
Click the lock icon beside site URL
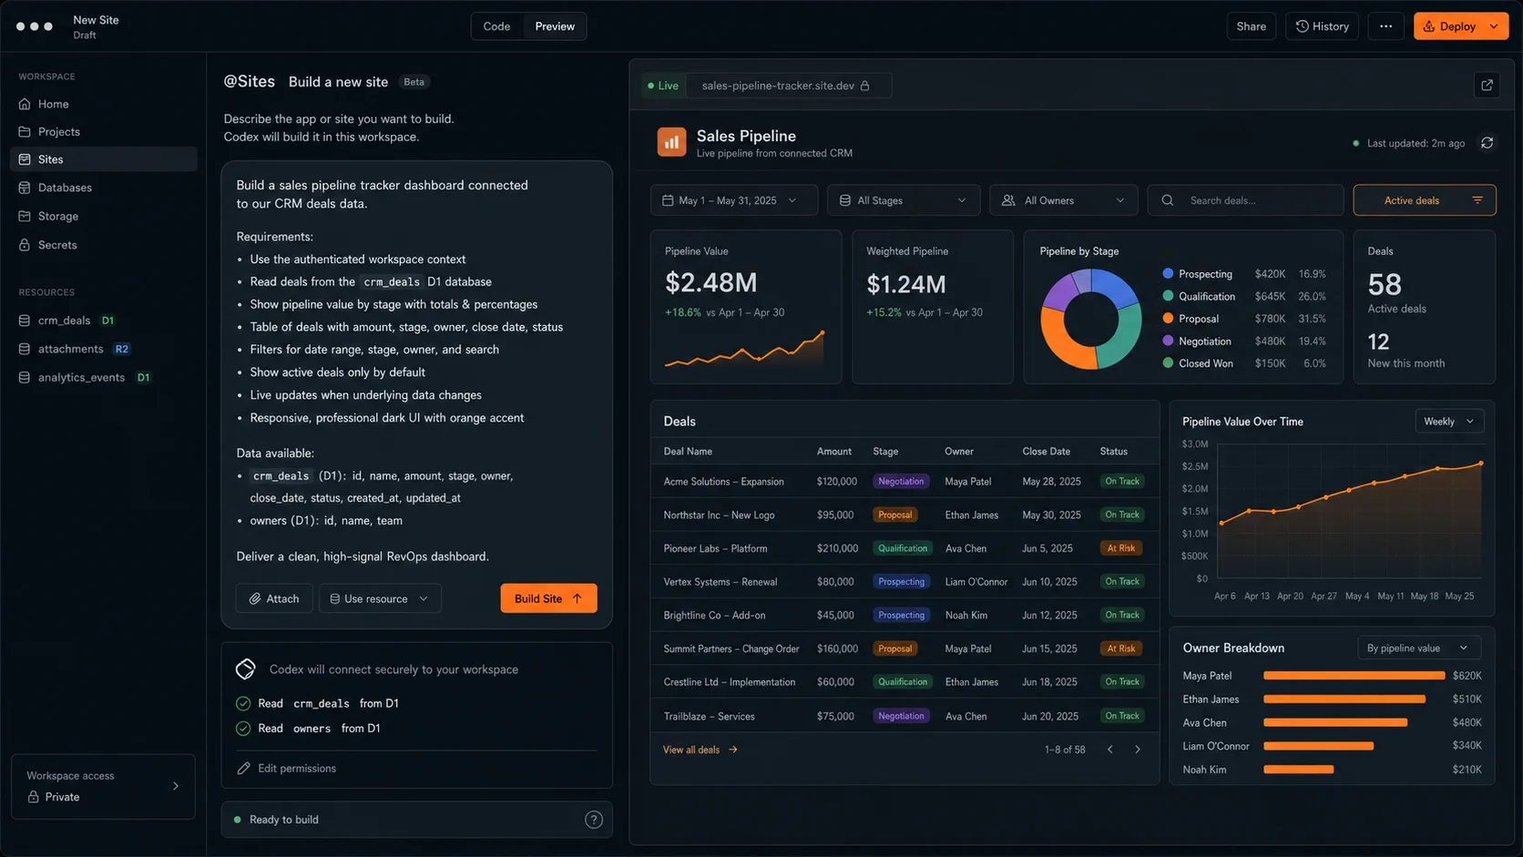coord(864,86)
